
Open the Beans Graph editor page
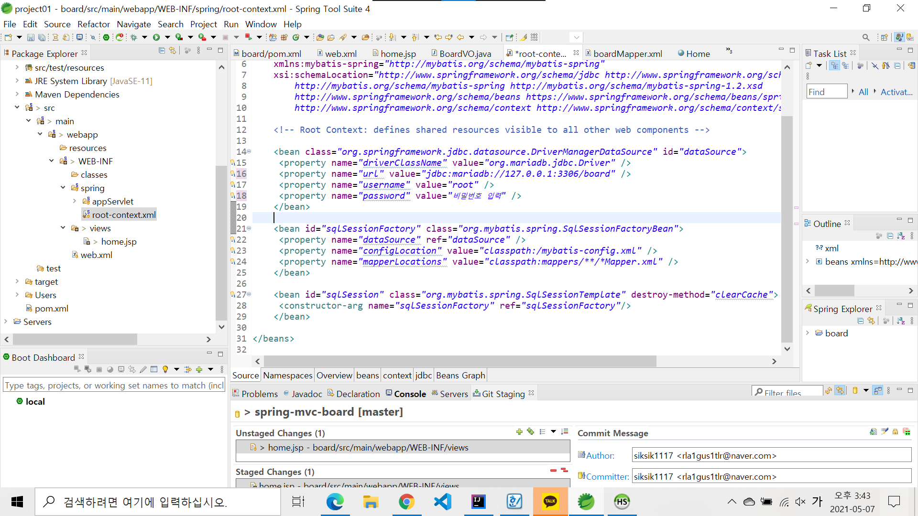coord(460,375)
